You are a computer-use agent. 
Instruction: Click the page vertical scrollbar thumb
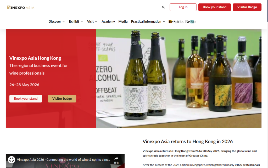[x=267, y=11]
